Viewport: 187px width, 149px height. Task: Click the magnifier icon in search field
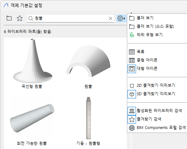click(x=31, y=18)
